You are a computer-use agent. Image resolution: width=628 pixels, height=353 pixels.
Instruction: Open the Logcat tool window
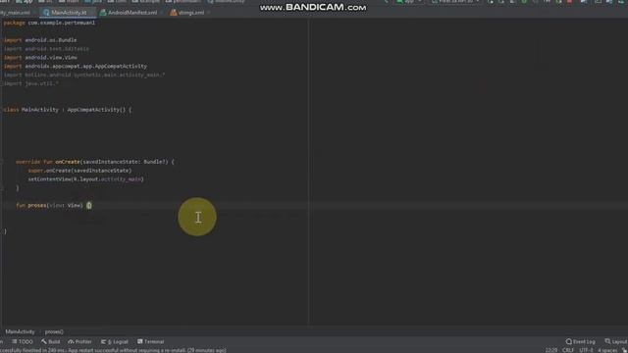(115, 341)
